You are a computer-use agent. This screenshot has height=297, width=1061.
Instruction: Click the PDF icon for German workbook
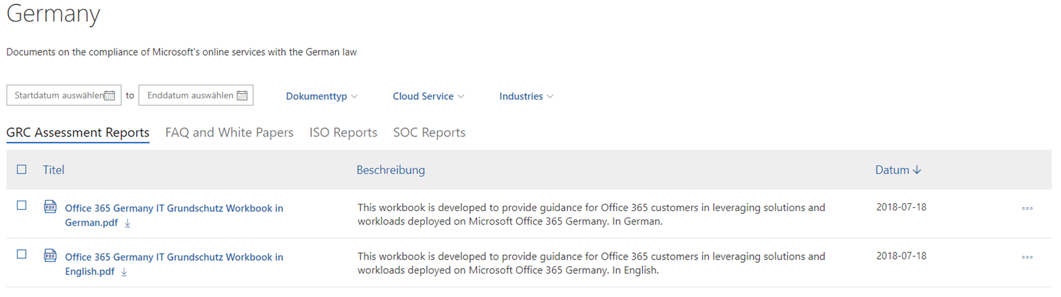click(50, 207)
